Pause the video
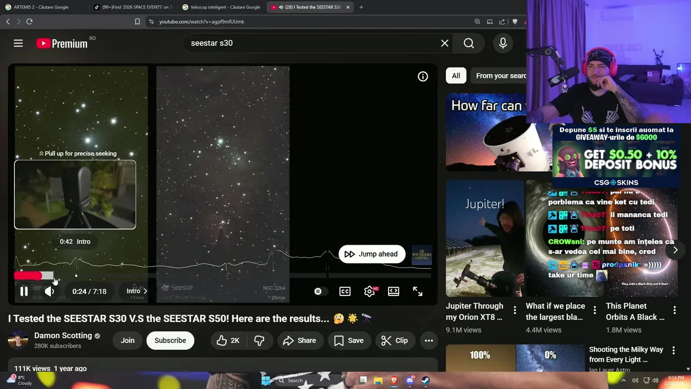The height and width of the screenshot is (389, 691). 24,291
